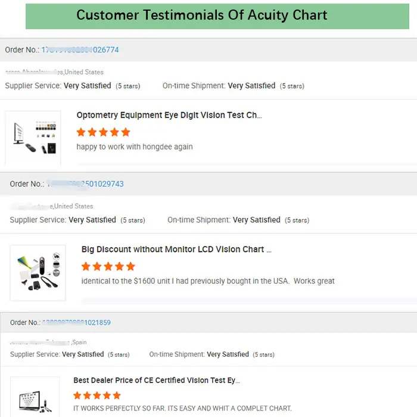Click the Optometry Equipment product thumbnail
Viewport: 417px width, 417px height.
click(x=33, y=138)
